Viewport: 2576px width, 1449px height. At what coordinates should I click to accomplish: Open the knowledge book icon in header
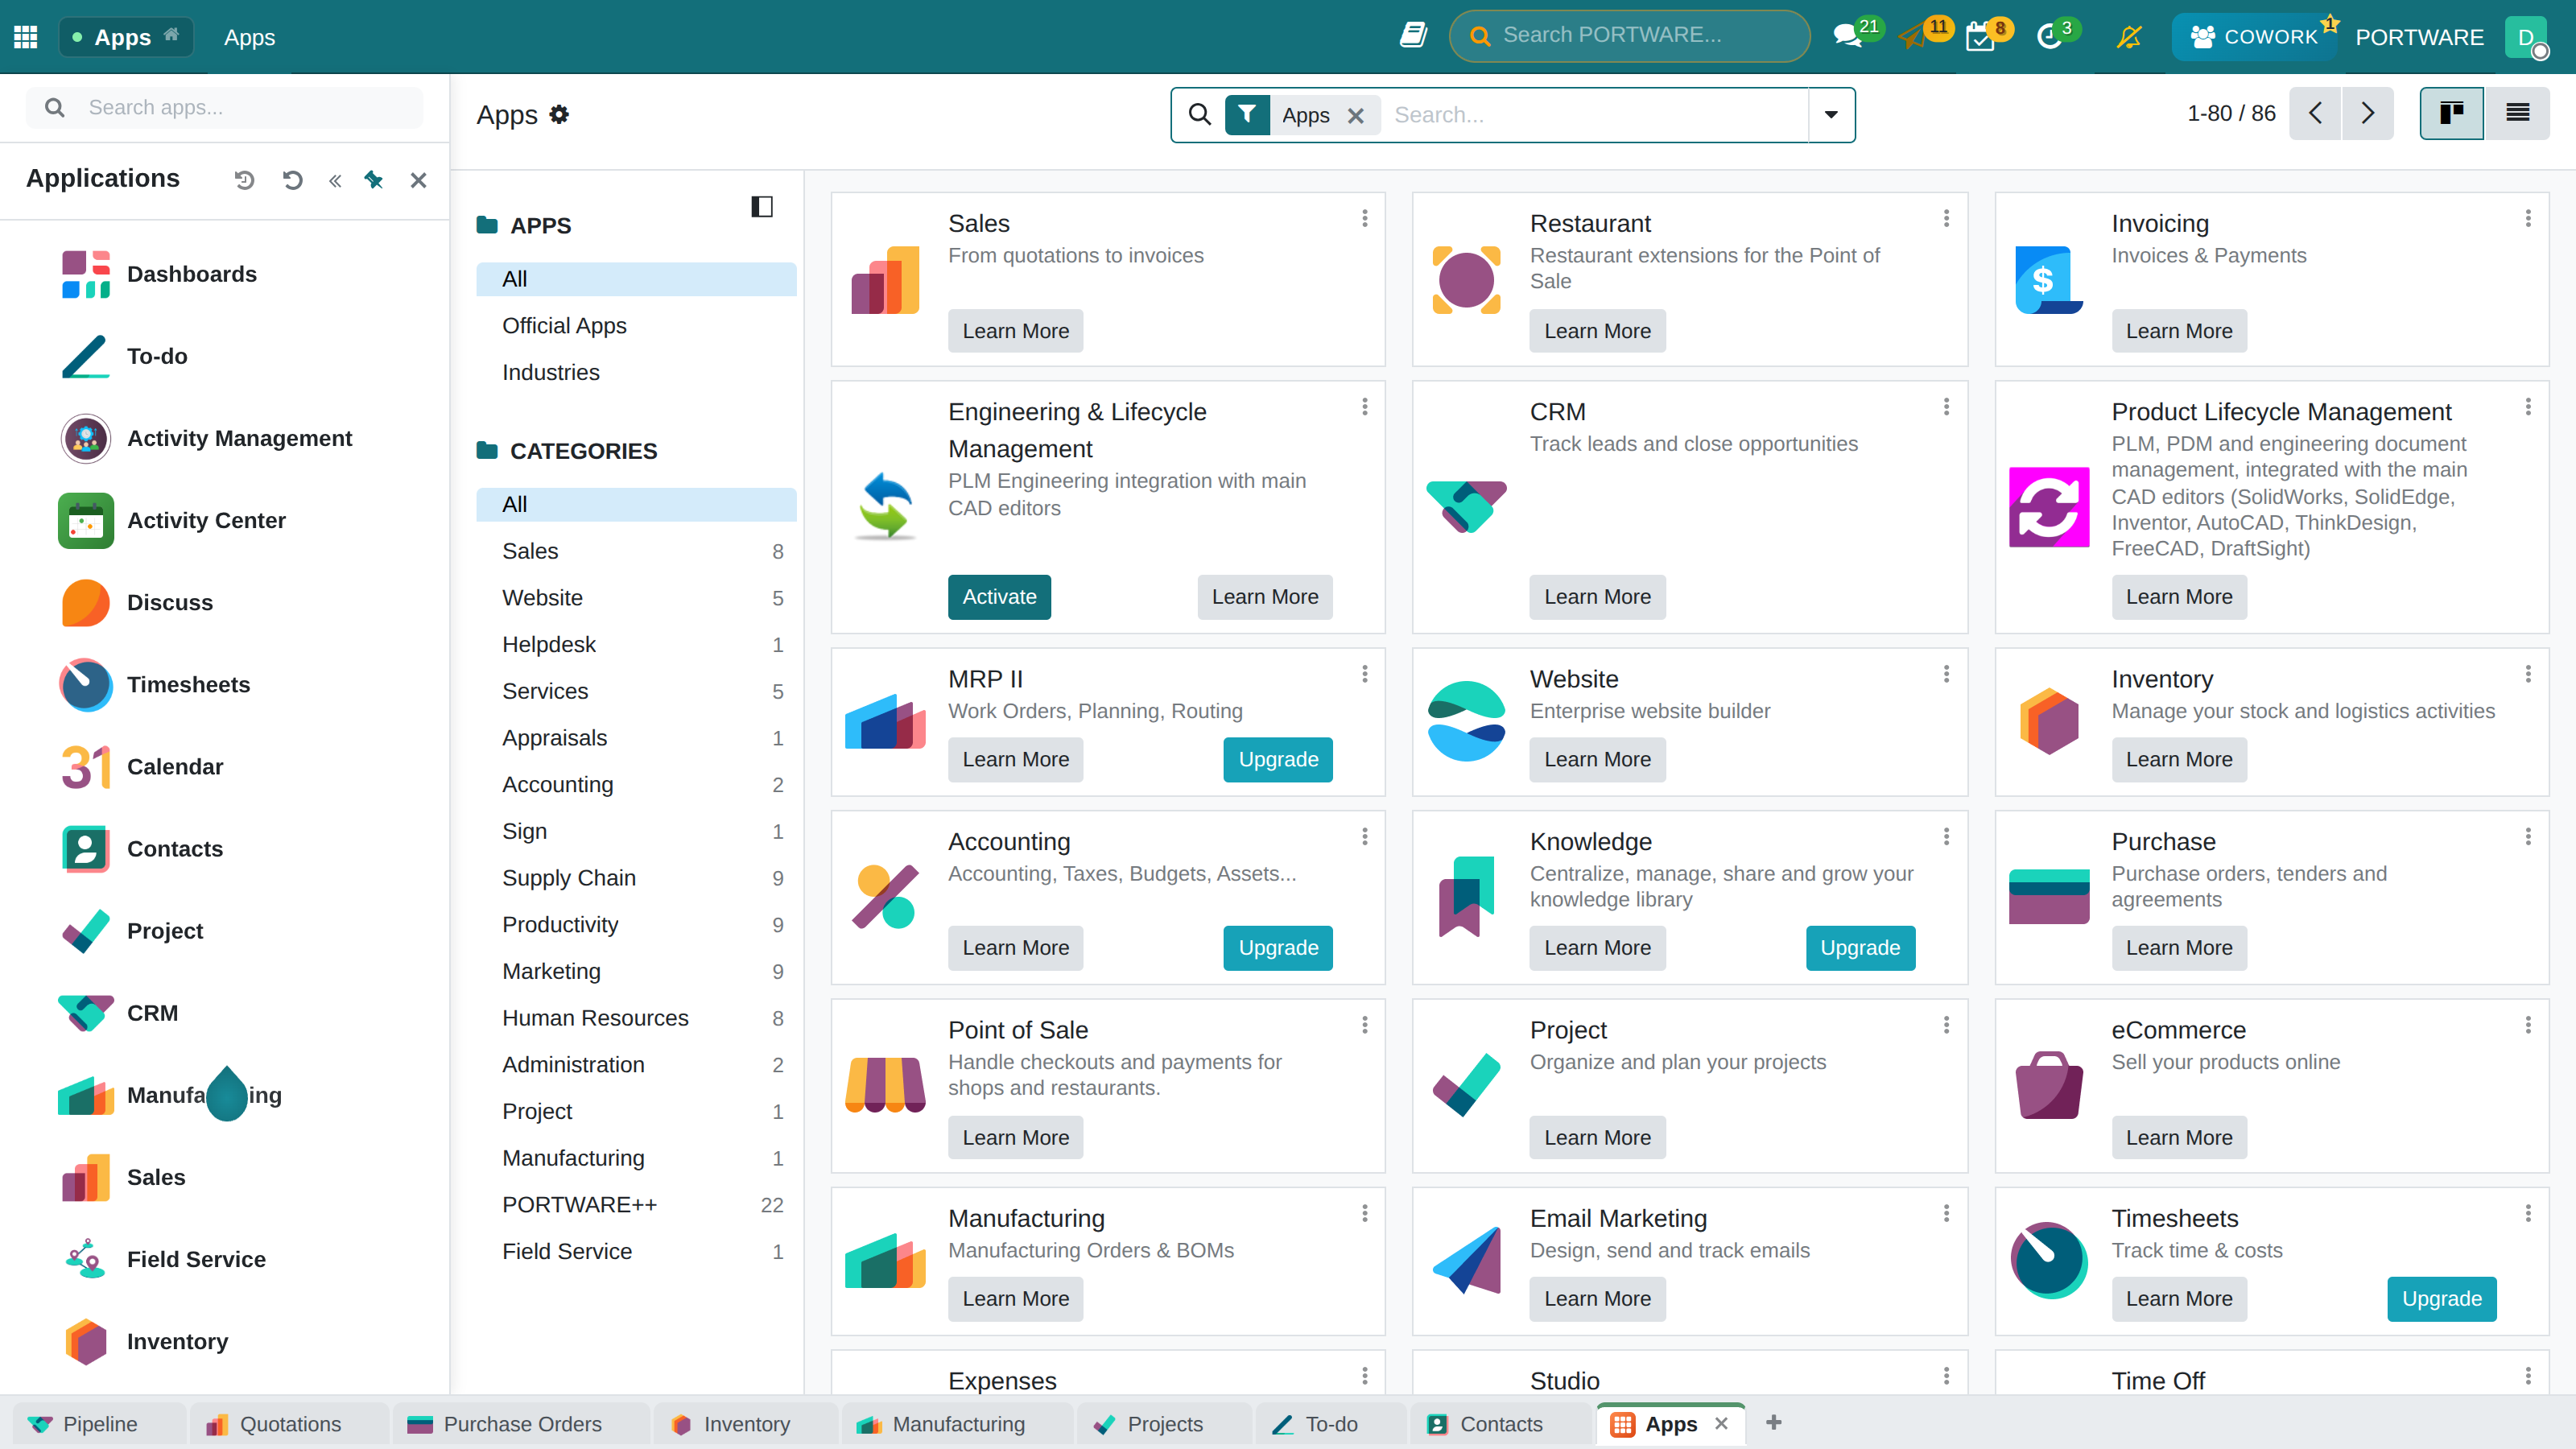(x=1412, y=37)
